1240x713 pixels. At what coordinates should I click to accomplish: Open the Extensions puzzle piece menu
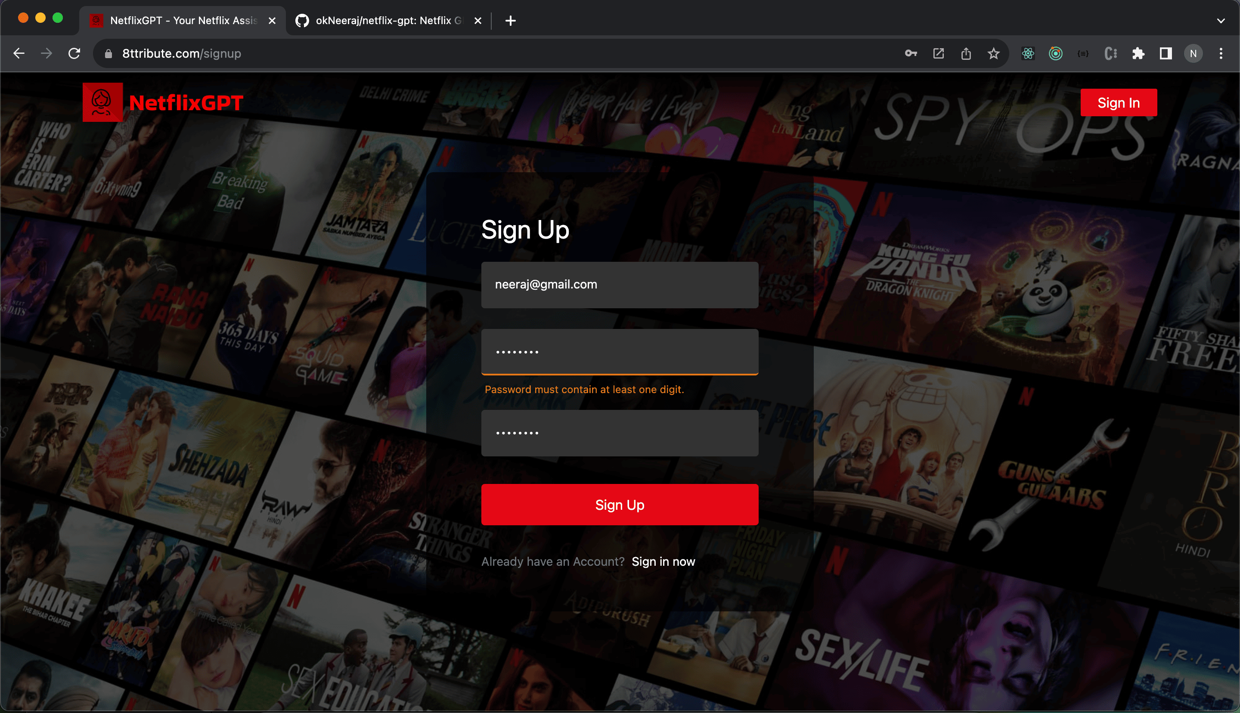coord(1138,53)
